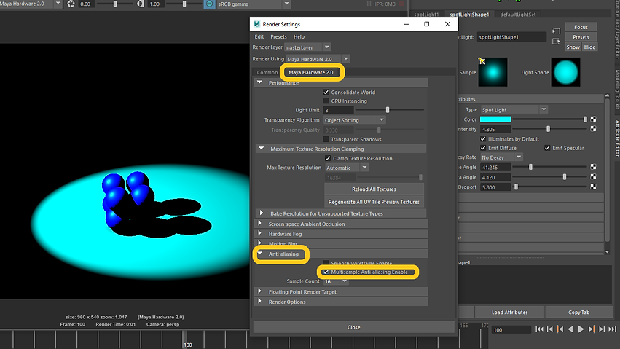Open light Type Spot Light dropdown

pos(514,109)
